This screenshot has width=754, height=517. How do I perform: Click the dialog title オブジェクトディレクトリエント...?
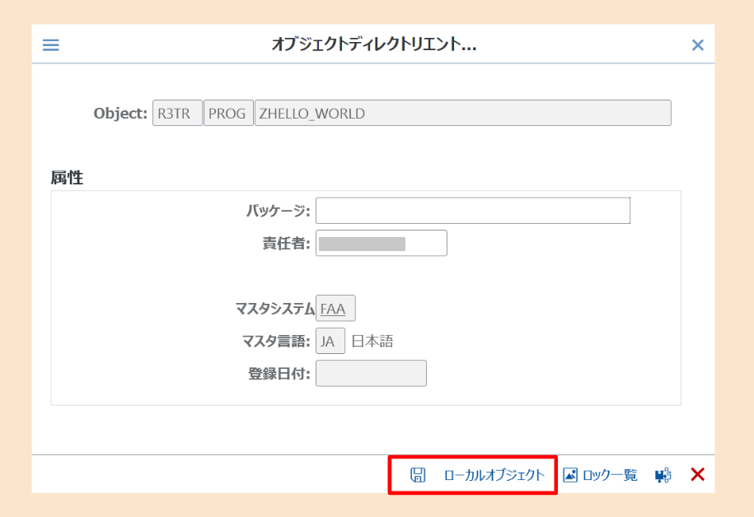tap(373, 44)
